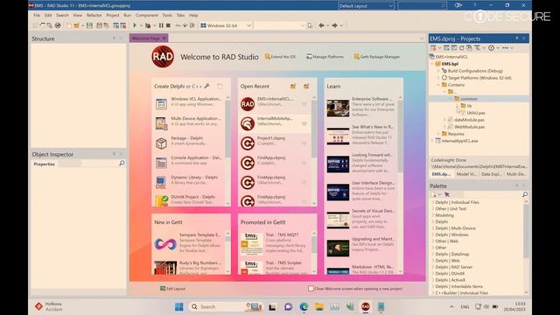Screen dimensions: 560x315
Task: Open the Default Layout dropdown
Action: (366, 6)
